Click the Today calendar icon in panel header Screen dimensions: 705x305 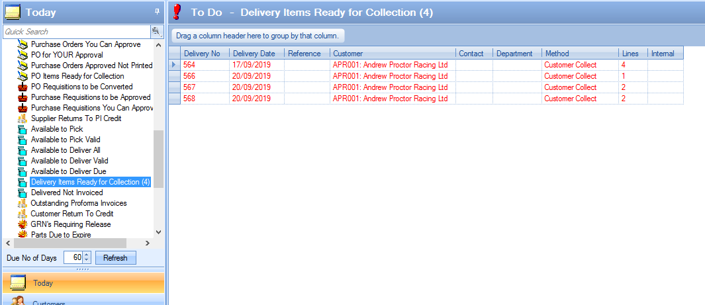point(13,12)
